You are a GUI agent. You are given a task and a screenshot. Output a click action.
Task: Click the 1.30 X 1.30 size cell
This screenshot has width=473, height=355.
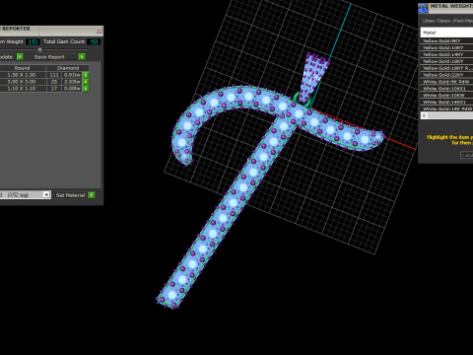tap(22, 75)
